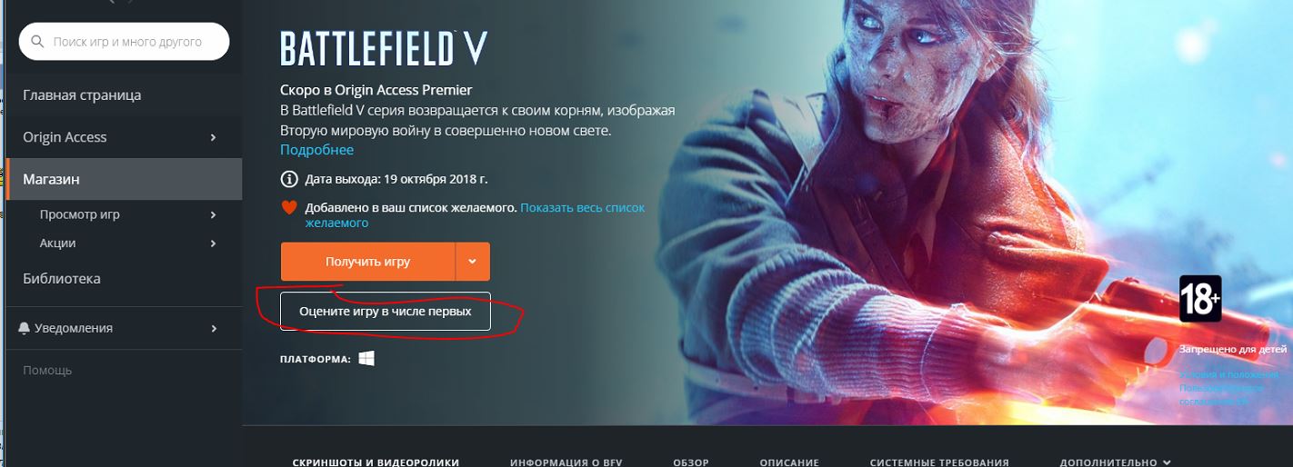This screenshot has width=1293, height=467.
Task: Open Главная страница in the sidebar
Action: pyautogui.click(x=82, y=95)
